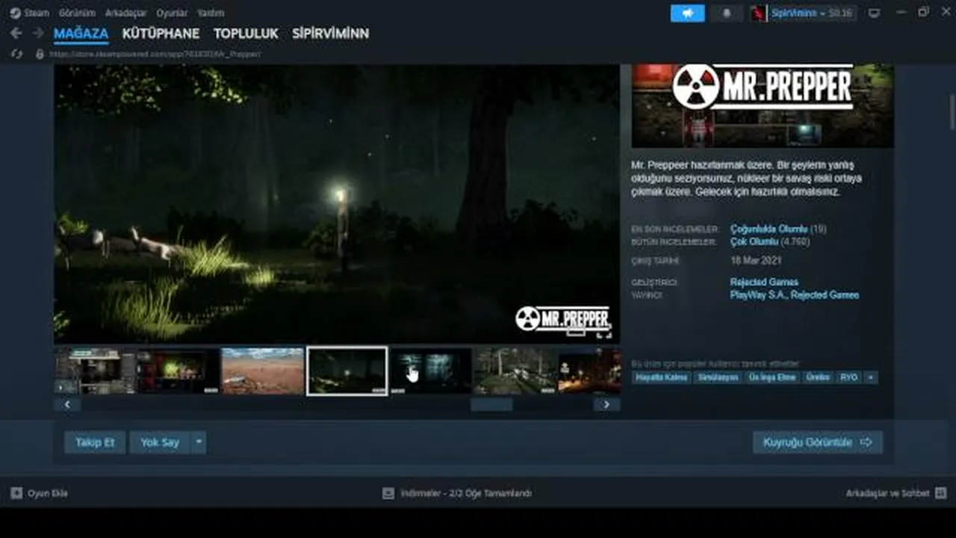This screenshot has height=538, width=956.
Task: Open the Yardım menu
Action: tap(211, 13)
